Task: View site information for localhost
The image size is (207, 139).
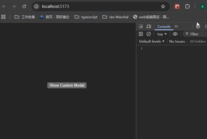Action: click(x=36, y=6)
